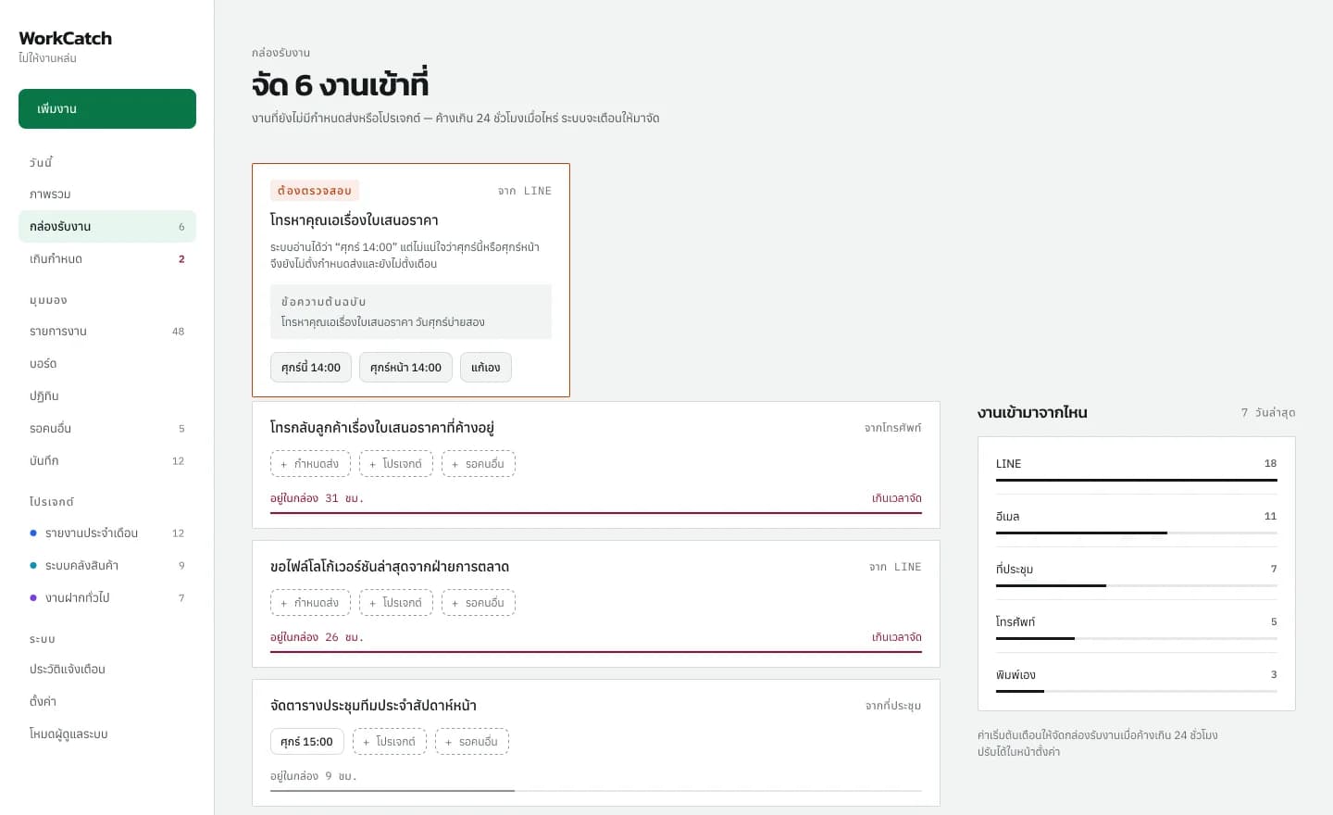The height and width of the screenshot is (815, 1333).
Task: Add กำหนดส่ง to โทรกลับลูกค้า task
Action: (311, 464)
